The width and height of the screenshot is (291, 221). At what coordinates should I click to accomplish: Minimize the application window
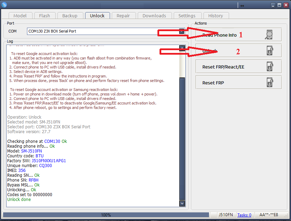pos(273,5)
